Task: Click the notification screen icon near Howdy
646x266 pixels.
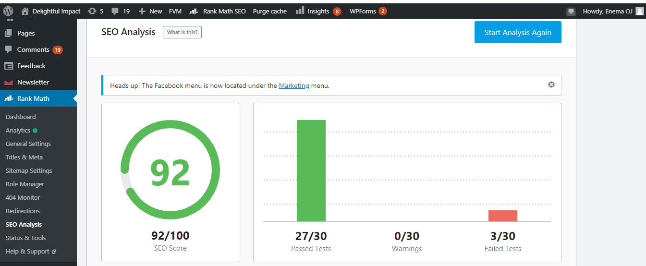Action: [x=571, y=11]
